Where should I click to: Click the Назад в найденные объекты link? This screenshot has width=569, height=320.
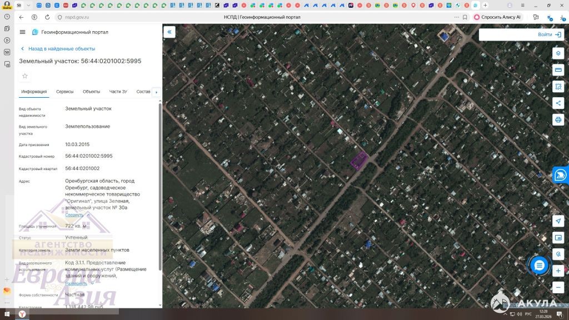(61, 49)
